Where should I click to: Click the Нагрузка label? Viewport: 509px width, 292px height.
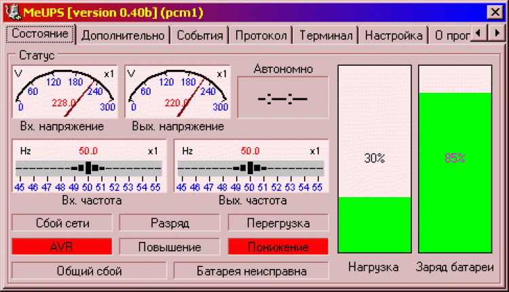pyautogui.click(x=374, y=268)
